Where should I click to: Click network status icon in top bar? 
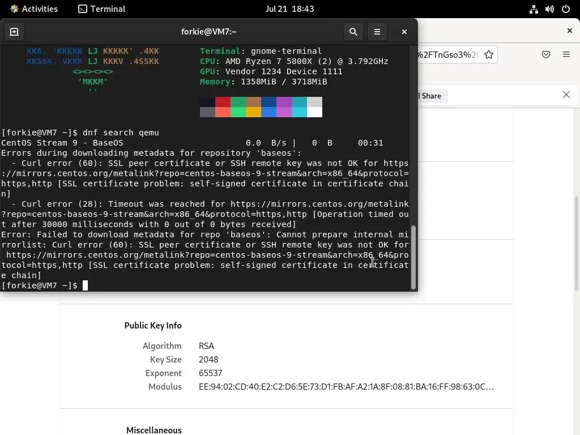[x=534, y=9]
